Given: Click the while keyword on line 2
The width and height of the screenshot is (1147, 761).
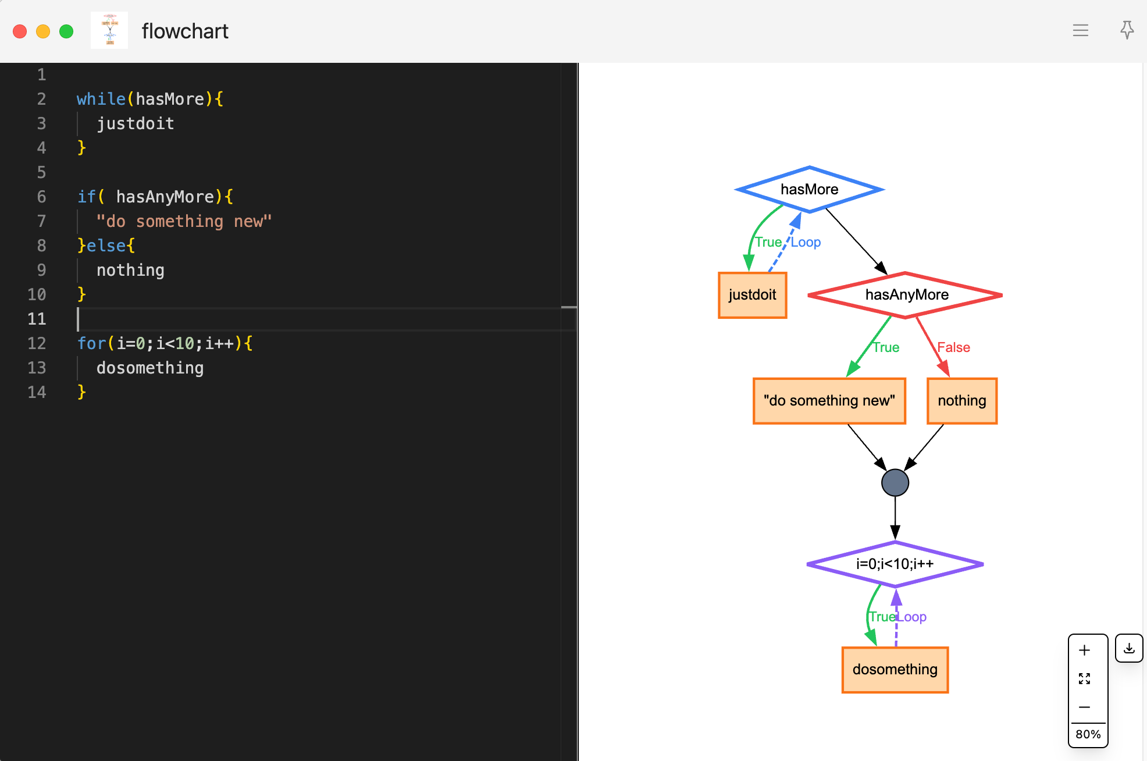Looking at the screenshot, I should point(101,99).
